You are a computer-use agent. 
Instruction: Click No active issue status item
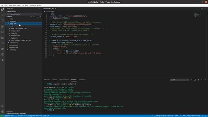pyautogui.click(x=21, y=116)
